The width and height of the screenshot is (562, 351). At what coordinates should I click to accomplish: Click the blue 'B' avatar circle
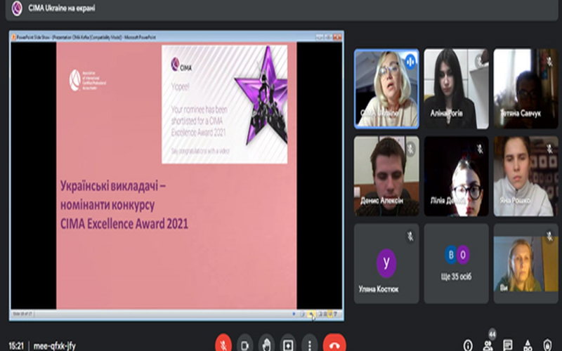pyautogui.click(x=451, y=255)
